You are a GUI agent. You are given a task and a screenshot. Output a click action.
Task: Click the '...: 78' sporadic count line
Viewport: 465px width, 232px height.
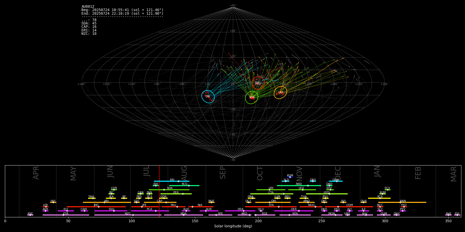[x=89, y=20]
